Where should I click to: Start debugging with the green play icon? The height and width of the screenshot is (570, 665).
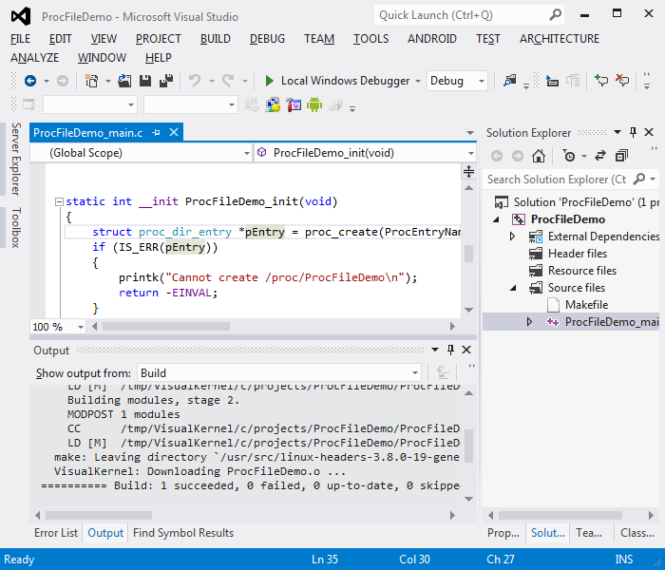(269, 81)
